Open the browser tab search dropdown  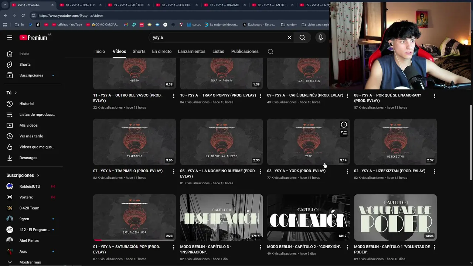5,5
